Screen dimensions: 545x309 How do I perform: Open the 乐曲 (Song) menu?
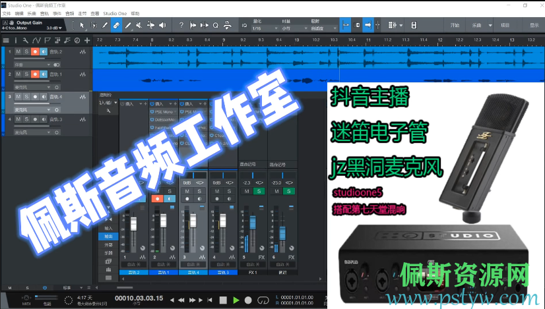pyautogui.click(x=32, y=14)
